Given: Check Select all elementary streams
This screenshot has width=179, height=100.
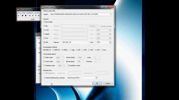Looking at the screenshot, I should [45, 78].
